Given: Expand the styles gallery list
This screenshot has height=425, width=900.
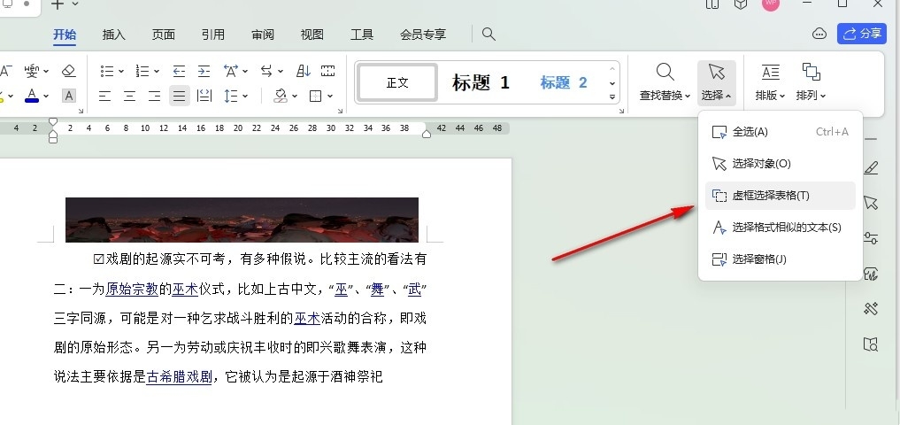Looking at the screenshot, I should tap(612, 97).
